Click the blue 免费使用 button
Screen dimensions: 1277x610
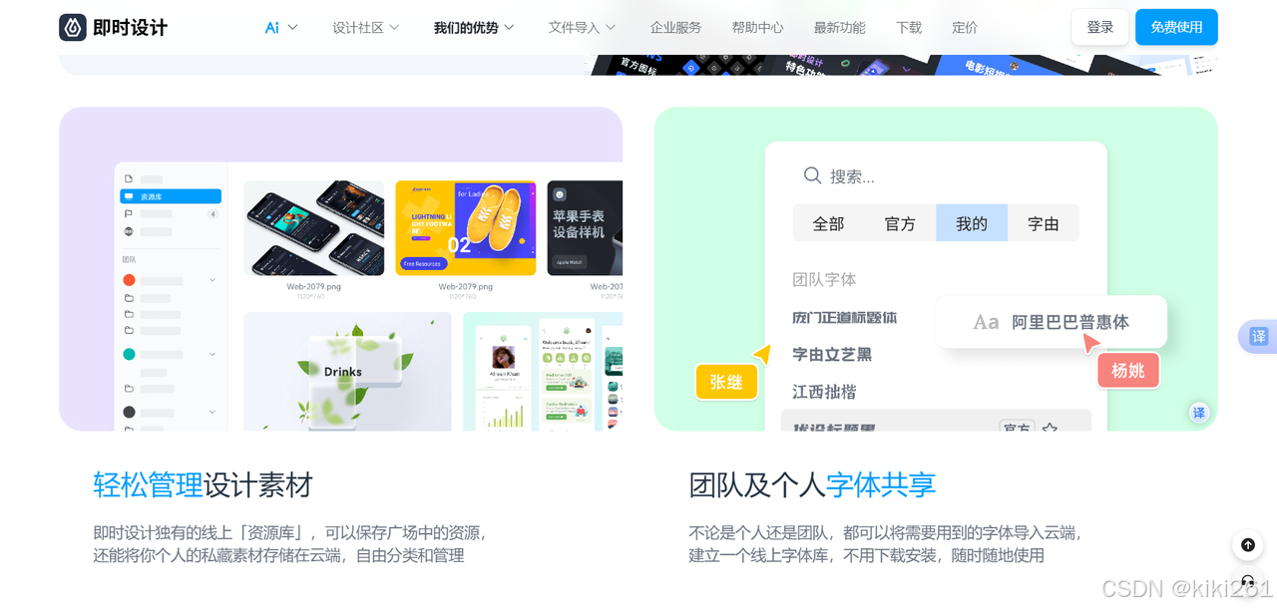tap(1176, 27)
